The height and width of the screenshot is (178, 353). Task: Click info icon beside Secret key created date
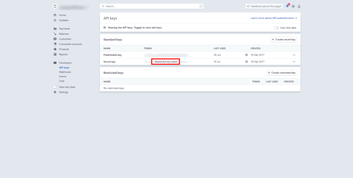coord(246,62)
